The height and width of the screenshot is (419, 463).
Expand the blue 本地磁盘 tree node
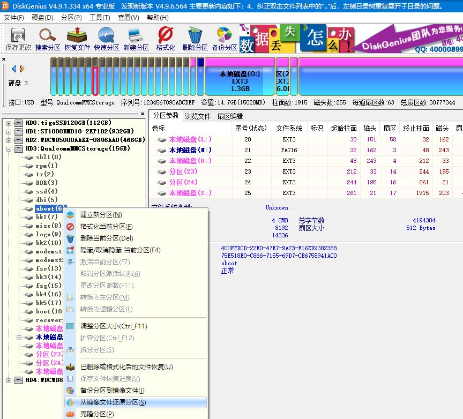pos(19,338)
